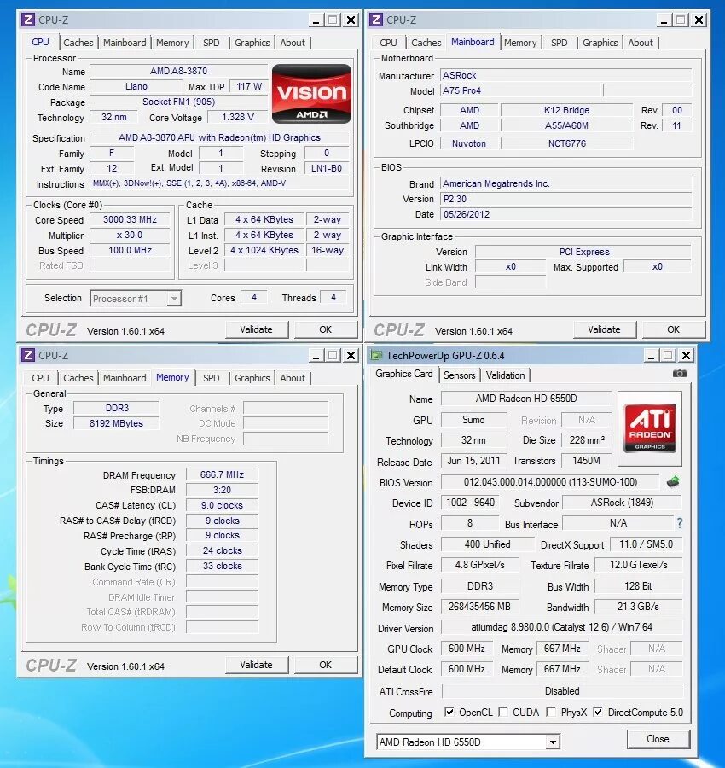Open Memory tab in CPU tab window
Viewport: 725px width, 768px height.
pyautogui.click(x=172, y=43)
